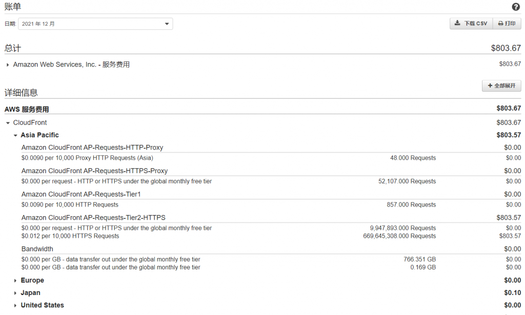Expand Amazon Web Services, Inc. 服务费用 row
Image resolution: width=525 pixels, height=315 pixels.
(8, 65)
